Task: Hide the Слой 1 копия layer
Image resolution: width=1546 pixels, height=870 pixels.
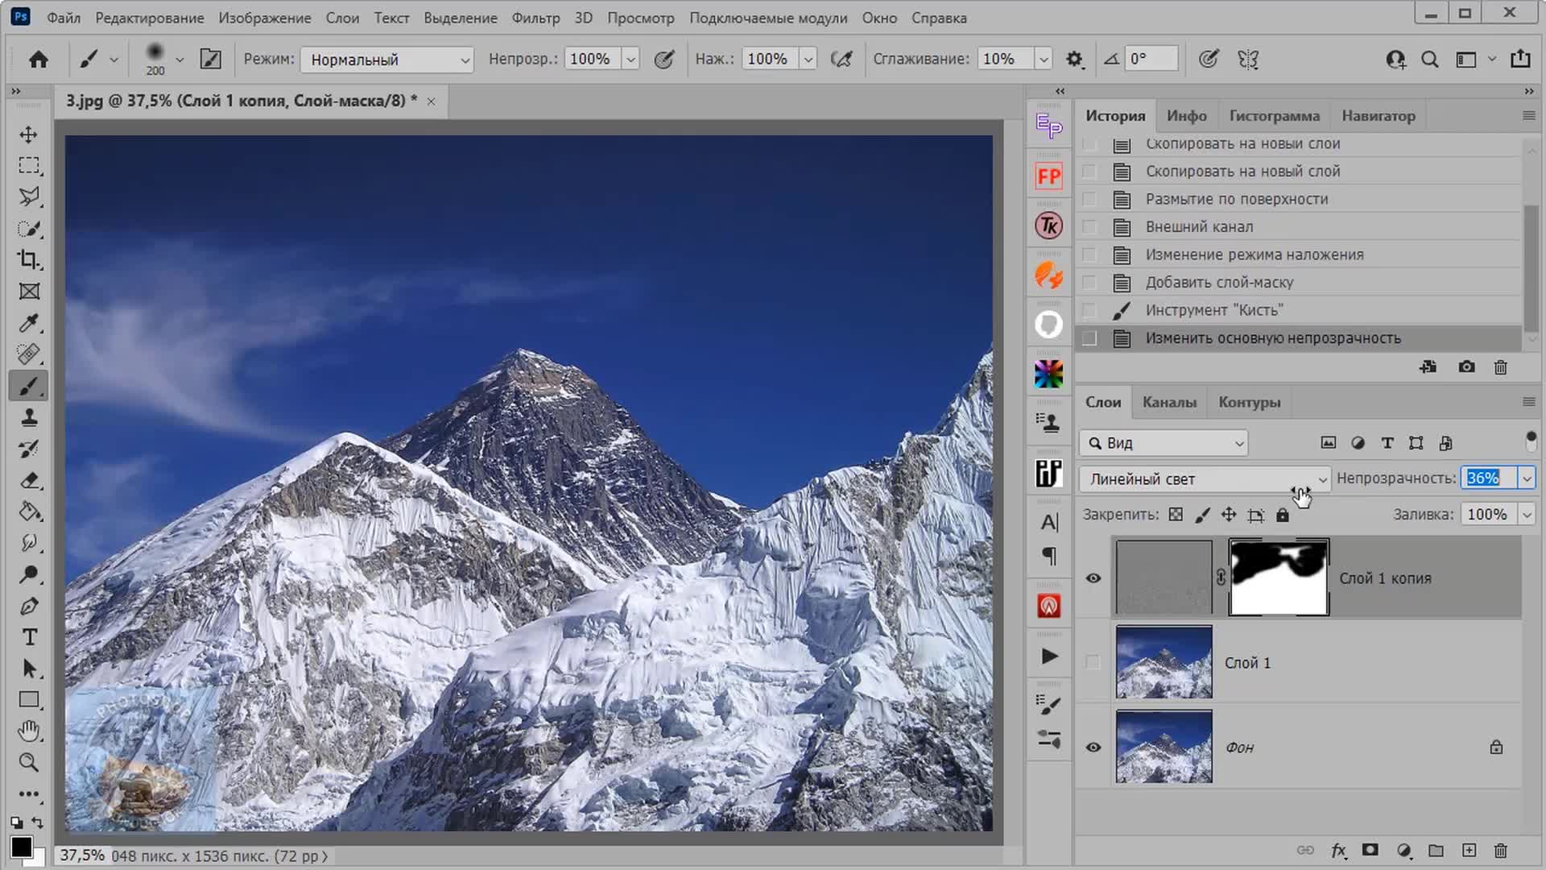Action: (x=1093, y=578)
